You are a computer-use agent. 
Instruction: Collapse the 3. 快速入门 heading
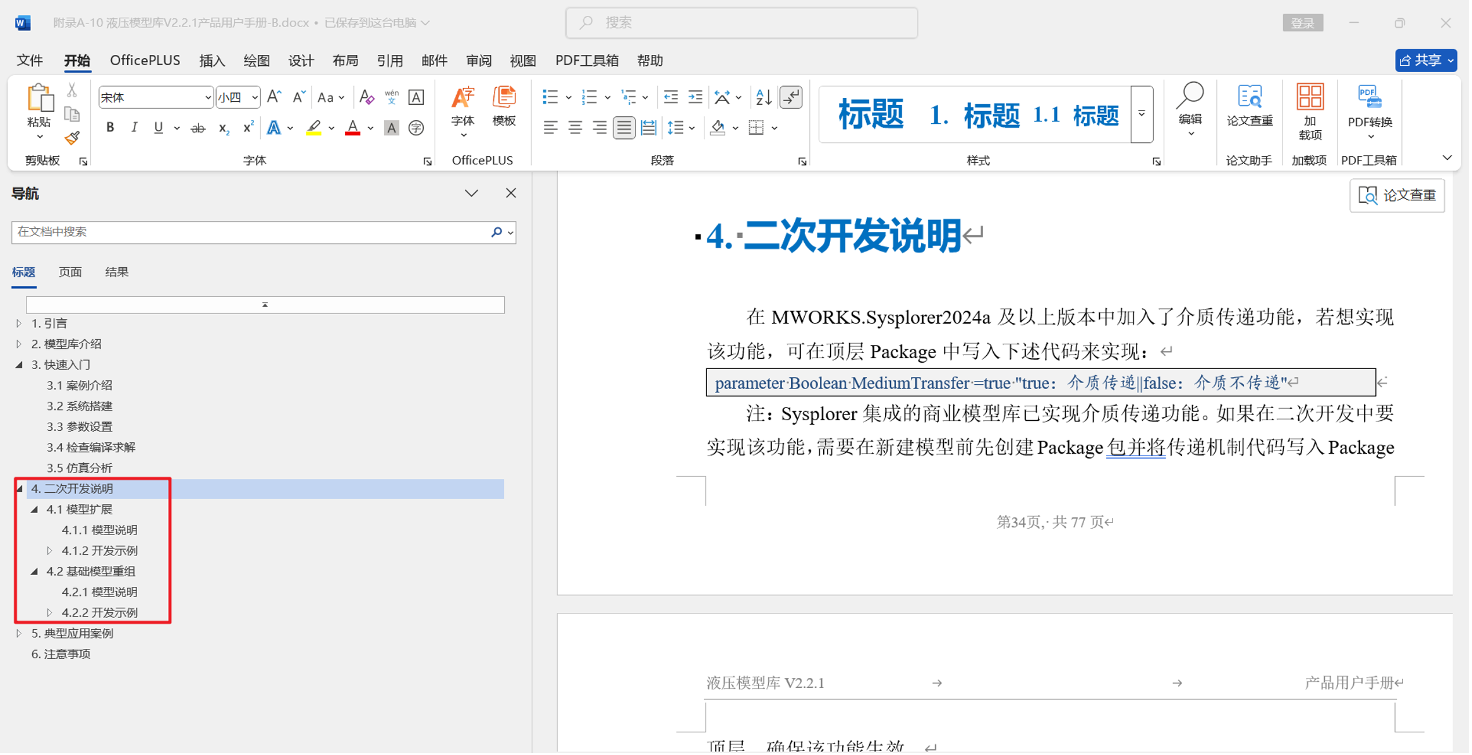pyautogui.click(x=19, y=365)
